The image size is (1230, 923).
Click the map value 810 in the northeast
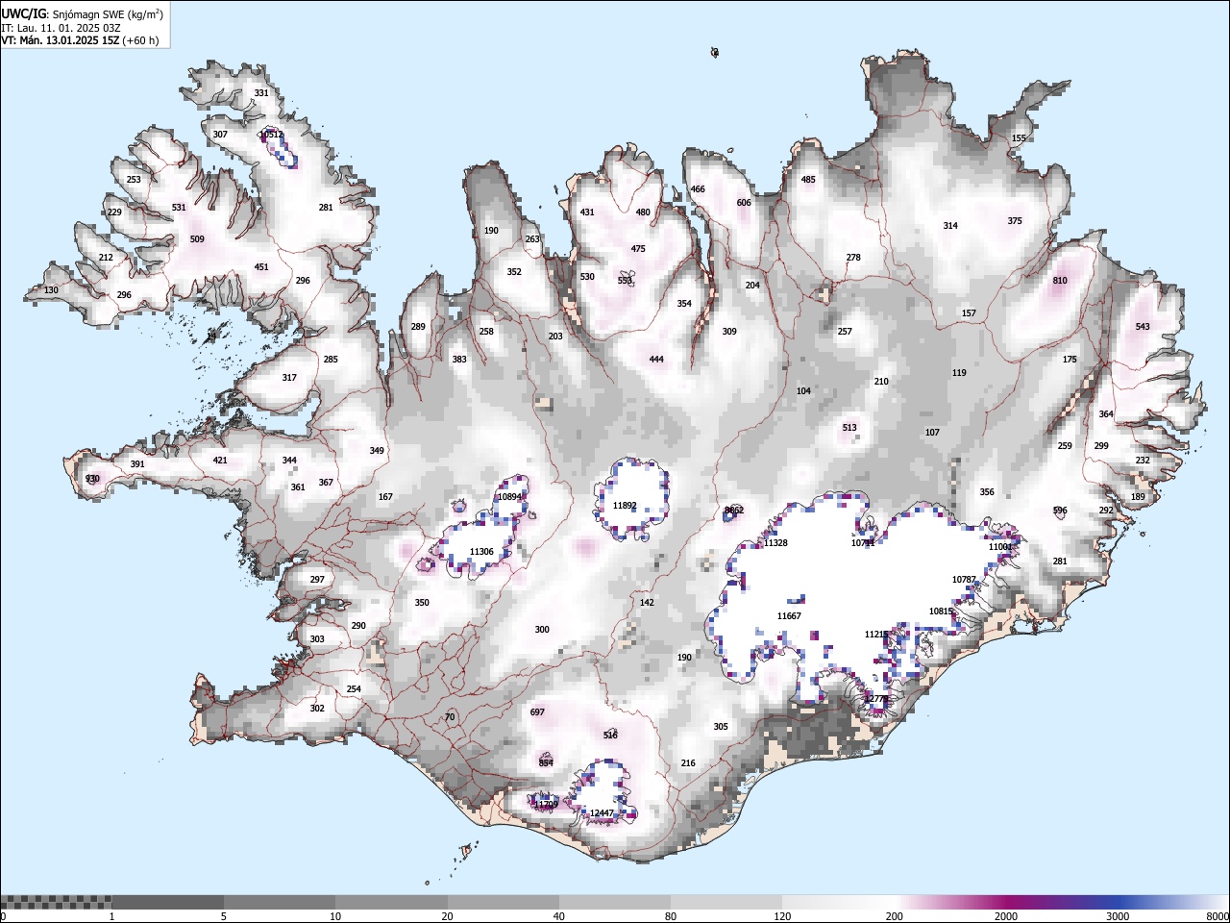tap(1060, 281)
